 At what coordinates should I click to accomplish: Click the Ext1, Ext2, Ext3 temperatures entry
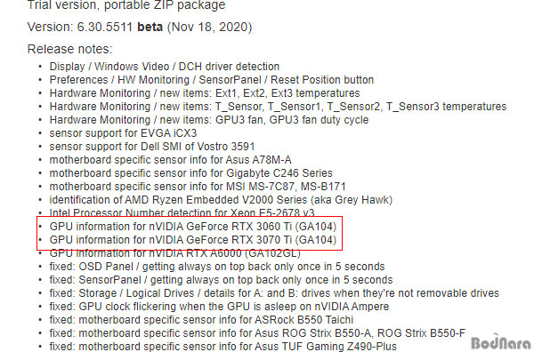point(205,92)
